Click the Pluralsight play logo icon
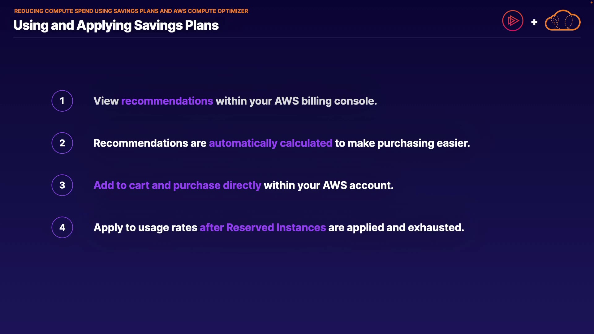The height and width of the screenshot is (334, 594). [513, 21]
